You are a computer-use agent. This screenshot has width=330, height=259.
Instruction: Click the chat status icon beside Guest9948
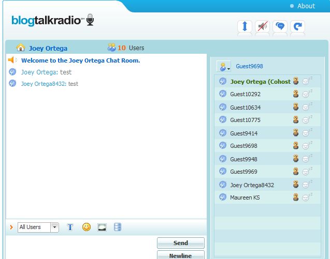(x=222, y=159)
